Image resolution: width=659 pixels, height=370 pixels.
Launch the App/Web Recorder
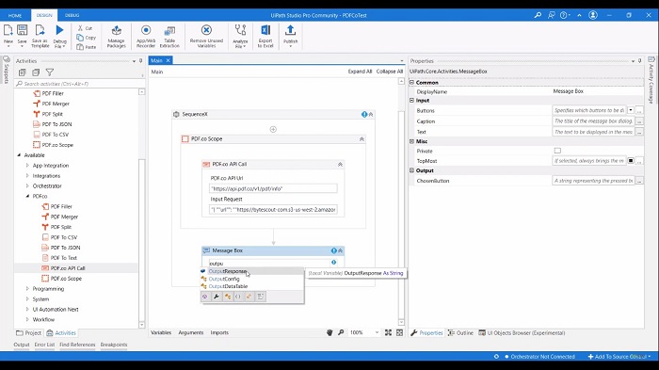[146, 36]
